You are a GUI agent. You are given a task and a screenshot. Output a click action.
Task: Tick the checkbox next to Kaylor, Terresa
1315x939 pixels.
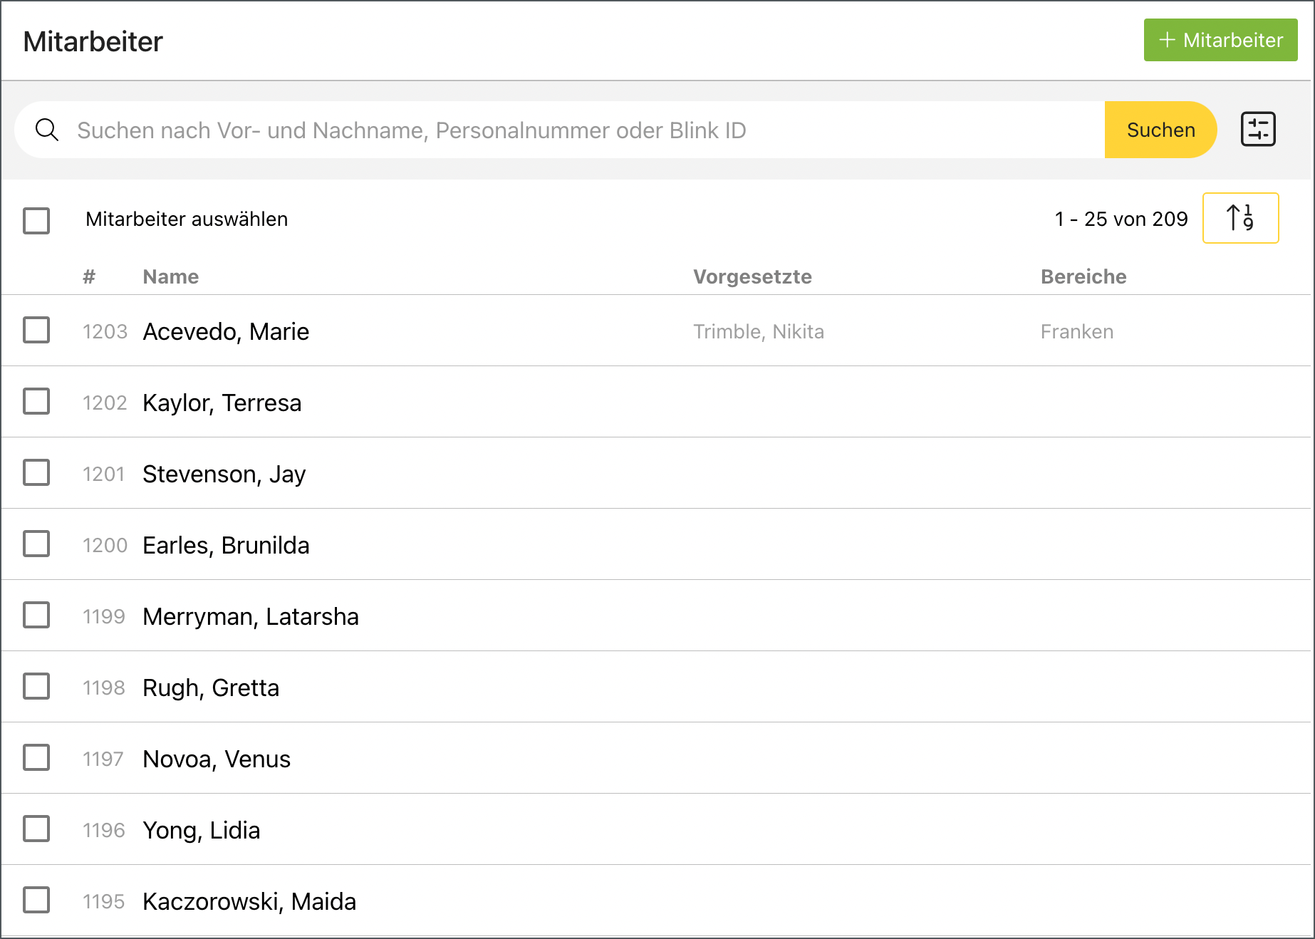36,402
